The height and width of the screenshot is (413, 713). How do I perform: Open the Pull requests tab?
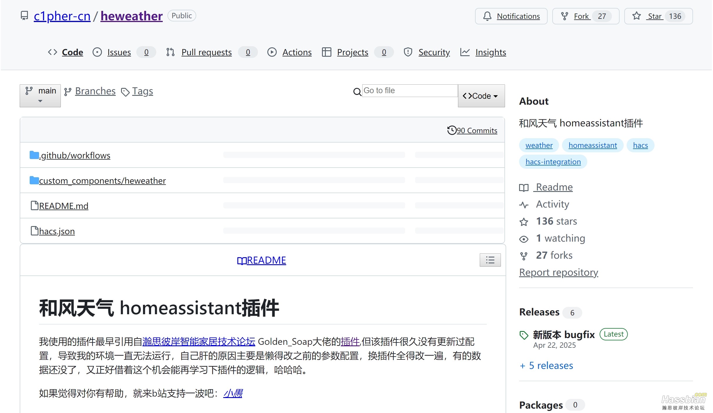[207, 52]
